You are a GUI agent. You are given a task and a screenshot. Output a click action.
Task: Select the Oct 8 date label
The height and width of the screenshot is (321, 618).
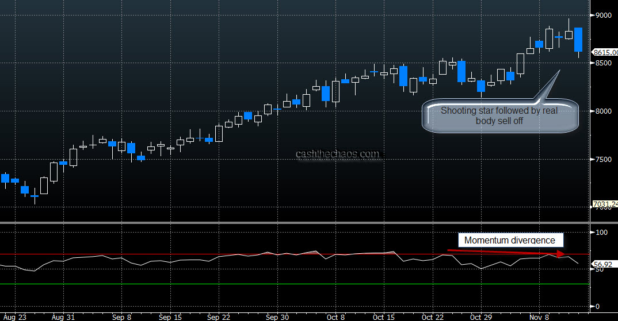[x=336, y=317]
